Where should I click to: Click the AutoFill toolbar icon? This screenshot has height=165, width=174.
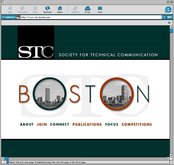[75, 8]
